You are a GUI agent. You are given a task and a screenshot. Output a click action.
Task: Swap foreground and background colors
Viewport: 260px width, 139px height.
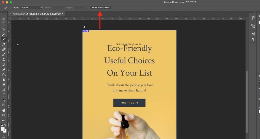[x=5, y=125]
